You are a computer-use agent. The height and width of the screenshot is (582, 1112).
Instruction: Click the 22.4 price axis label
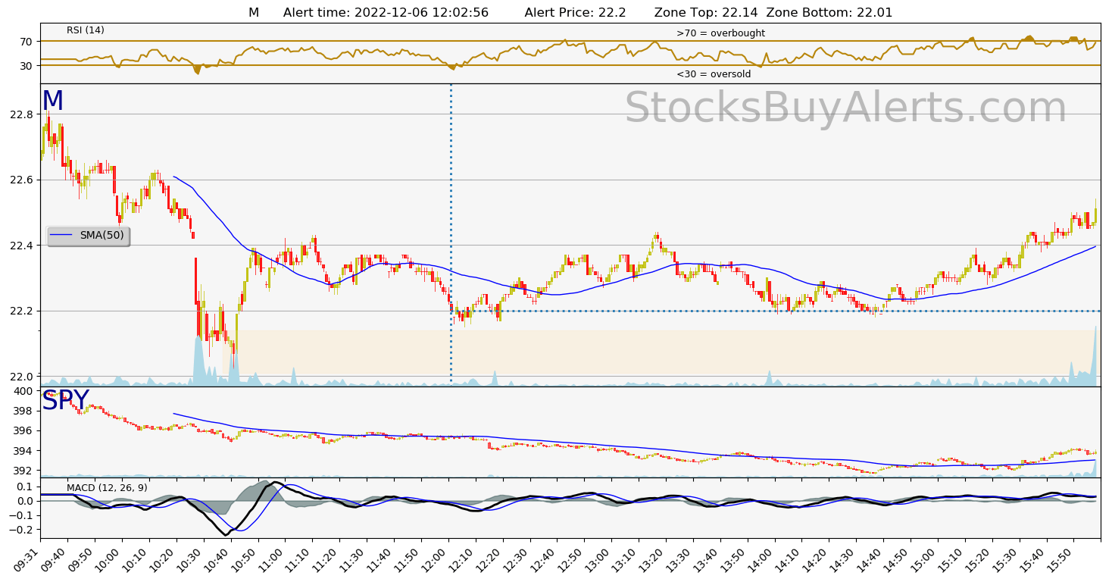pos(20,246)
